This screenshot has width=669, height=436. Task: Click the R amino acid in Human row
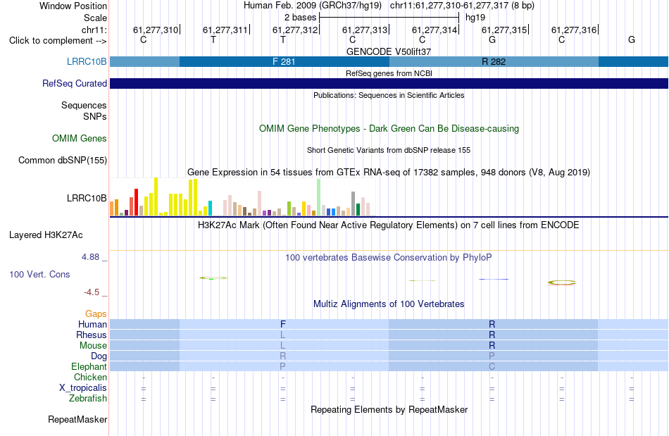pos(492,324)
